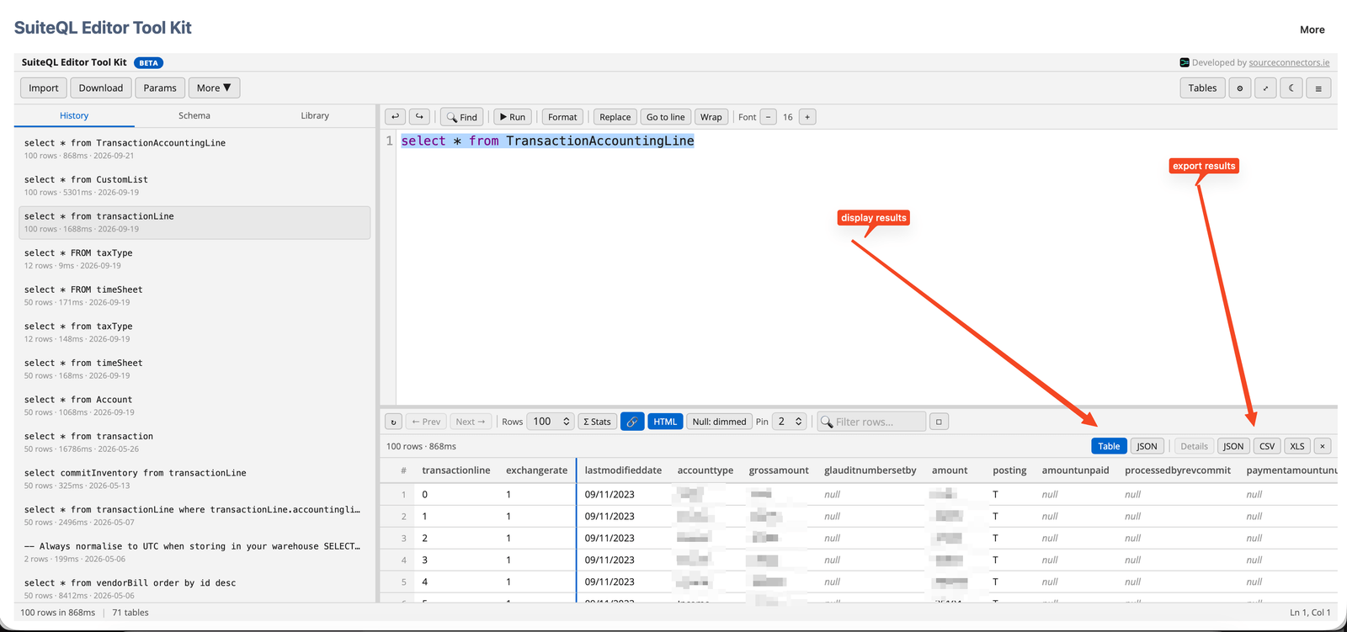Open history query FROM taxType 9ms
The image size is (1347, 632).
(194, 258)
